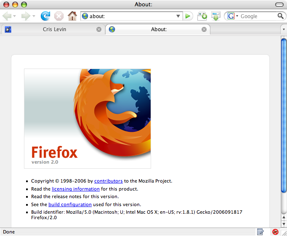The width and height of the screenshot is (287, 236).
Task: Click the 'Read the release notes' text
Action: tap(75, 196)
